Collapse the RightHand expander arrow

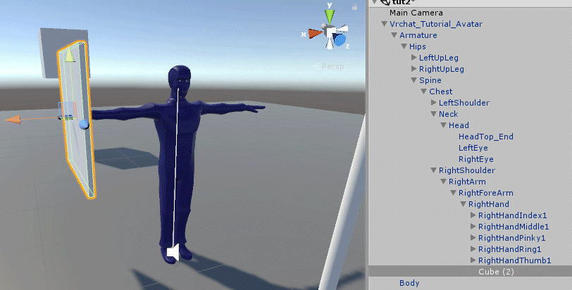click(x=463, y=204)
